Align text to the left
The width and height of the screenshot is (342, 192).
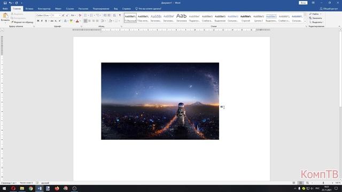[85, 21]
